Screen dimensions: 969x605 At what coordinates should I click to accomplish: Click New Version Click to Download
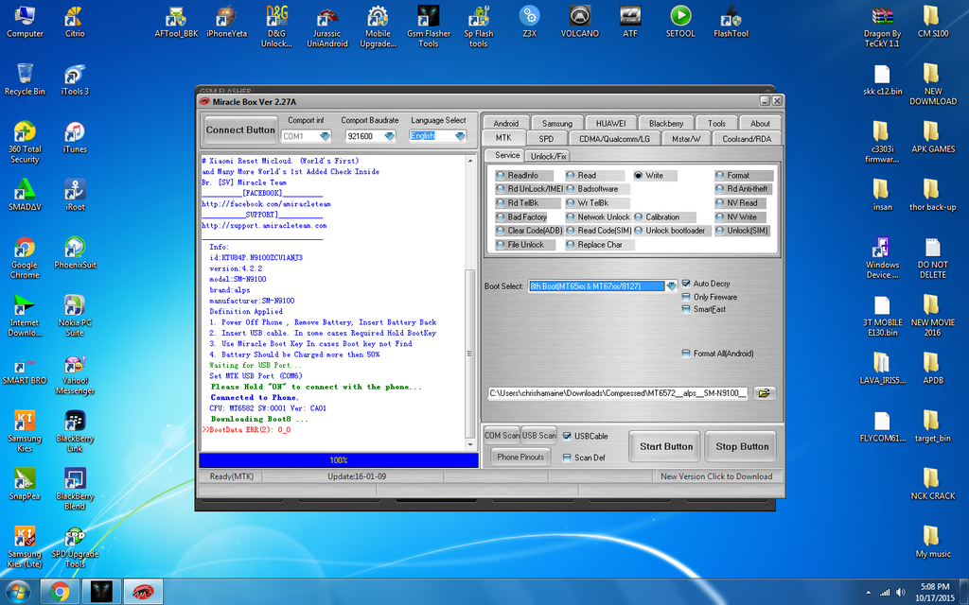pyautogui.click(x=716, y=476)
